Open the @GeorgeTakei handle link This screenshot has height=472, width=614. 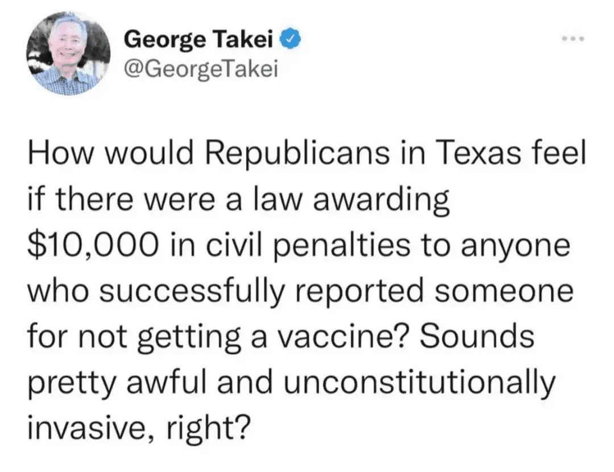(199, 70)
